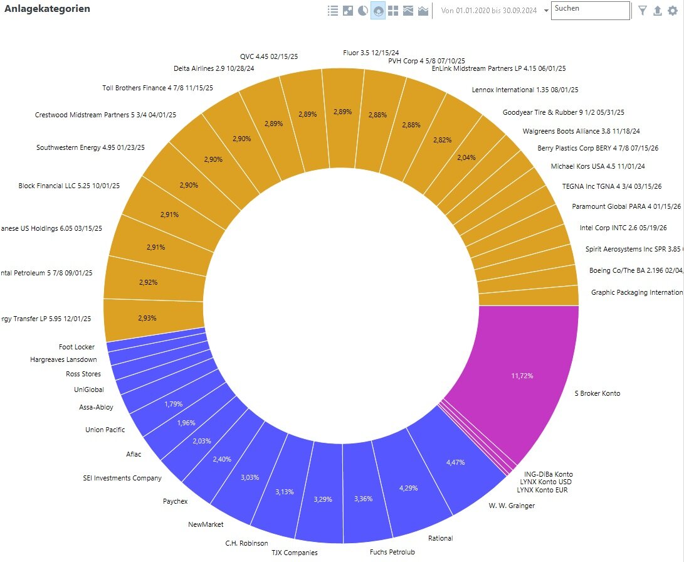Open the filter funnel icon
Viewport: 684px width, 562px height.
coord(643,11)
